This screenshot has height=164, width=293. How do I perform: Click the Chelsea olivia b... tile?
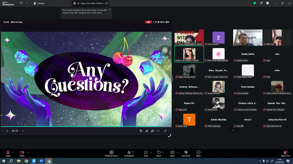(248, 103)
